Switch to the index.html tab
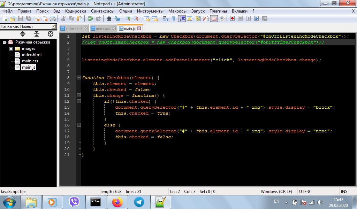Screen dimensions: 357x209 pos(74,29)
